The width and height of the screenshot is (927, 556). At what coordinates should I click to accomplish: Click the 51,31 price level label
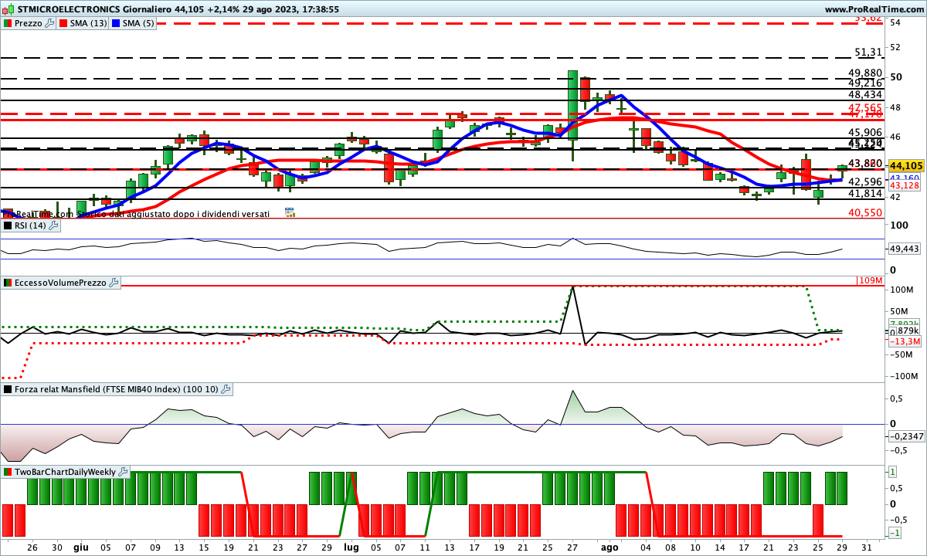tap(868, 53)
